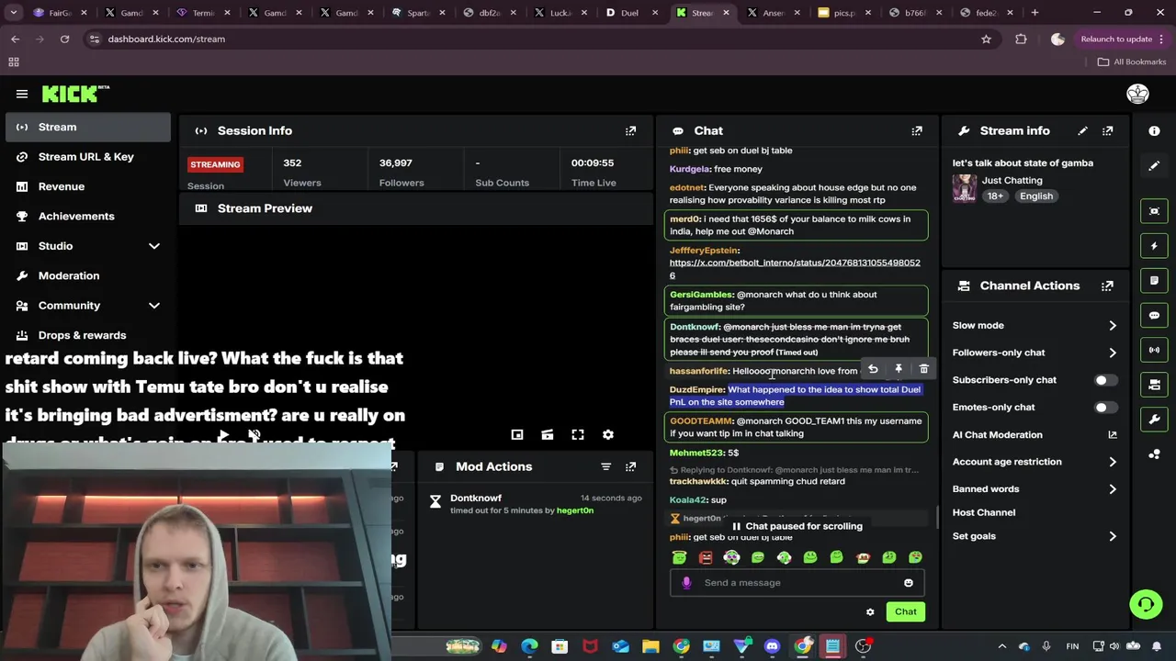Image resolution: width=1176 pixels, height=661 pixels.
Task: Click Host Channel action
Action: pyautogui.click(x=983, y=512)
